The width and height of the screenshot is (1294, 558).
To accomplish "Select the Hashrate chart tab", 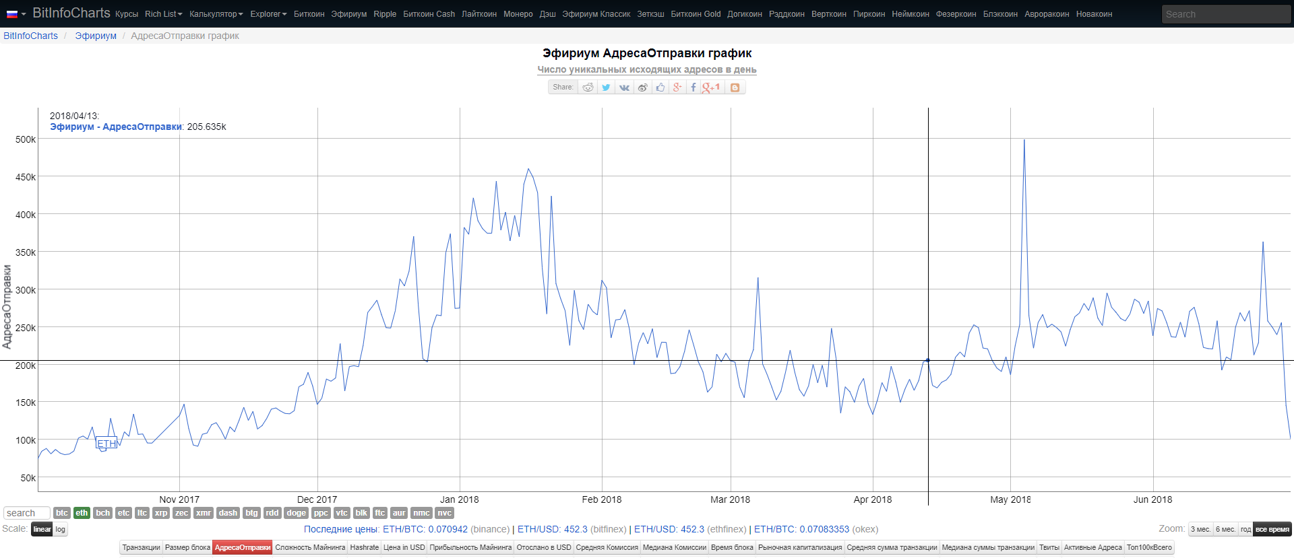I will pyautogui.click(x=364, y=548).
